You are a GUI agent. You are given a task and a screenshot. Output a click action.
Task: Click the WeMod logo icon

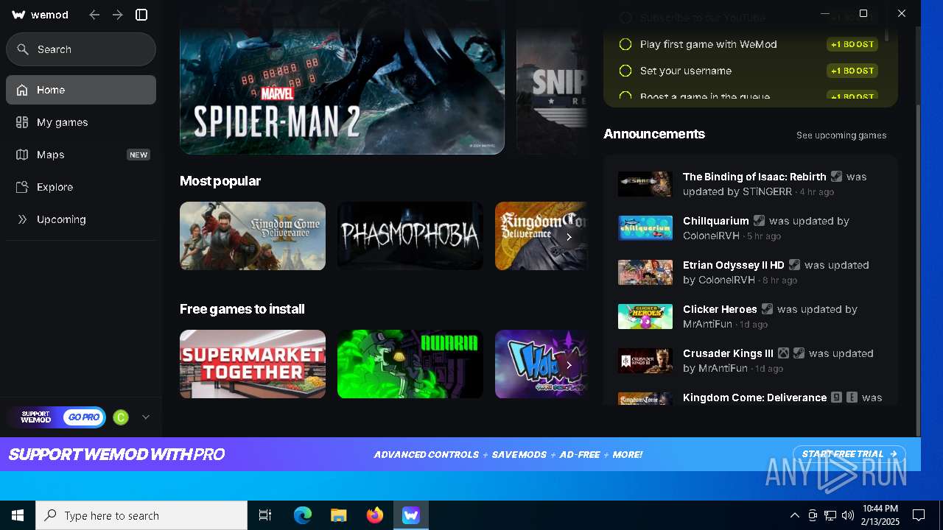tap(19, 15)
